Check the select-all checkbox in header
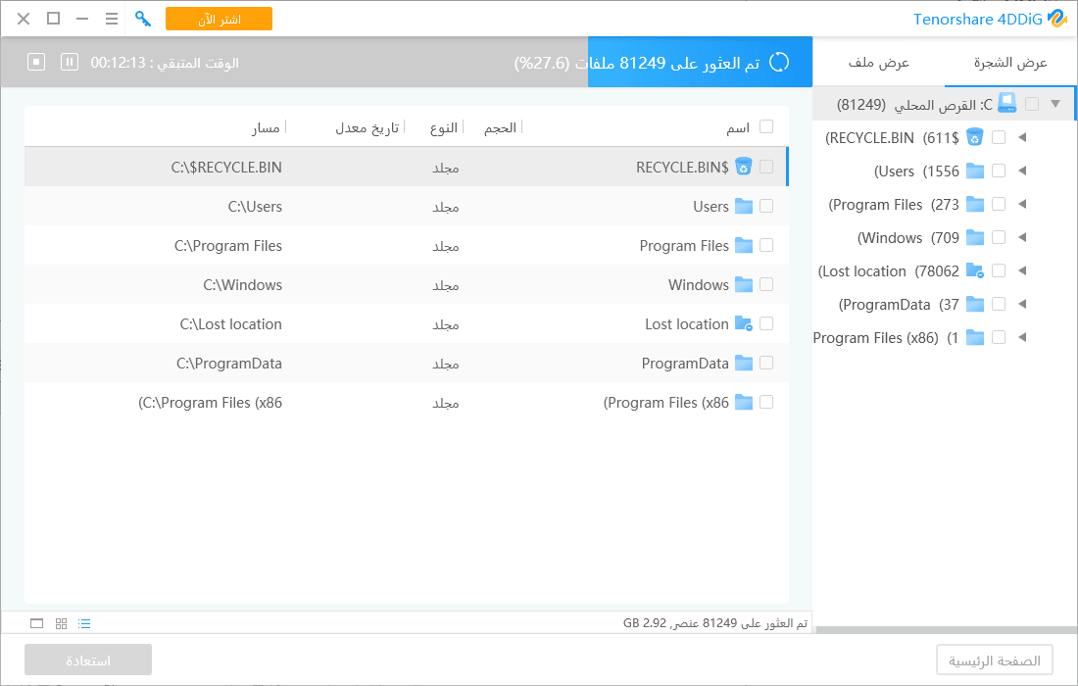The height and width of the screenshot is (686, 1078). tap(766, 126)
